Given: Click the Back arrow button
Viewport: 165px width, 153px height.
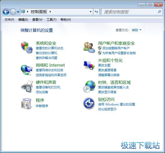Looking at the screenshot, I should click(6, 12).
